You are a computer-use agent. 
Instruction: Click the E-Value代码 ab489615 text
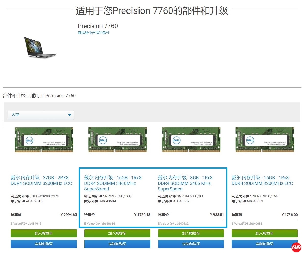click(26, 224)
